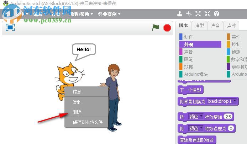Switch to the 点阵 tab

click(x=231, y=25)
